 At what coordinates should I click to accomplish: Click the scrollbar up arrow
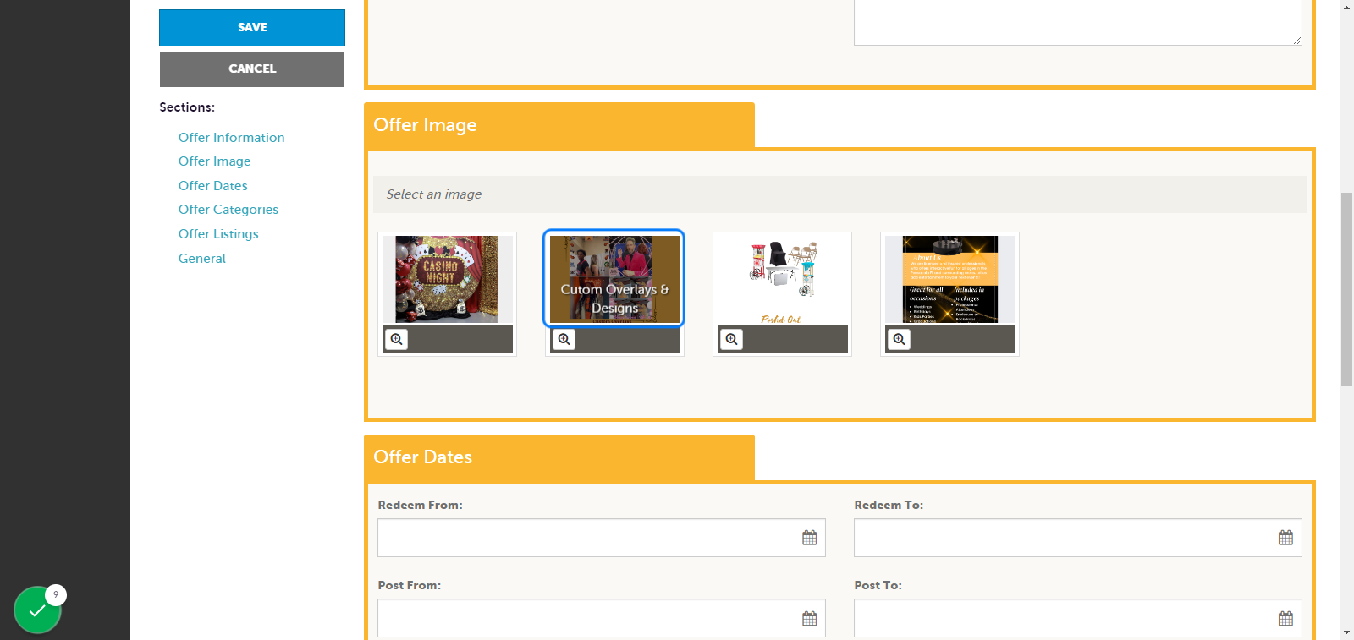[1346, 7]
